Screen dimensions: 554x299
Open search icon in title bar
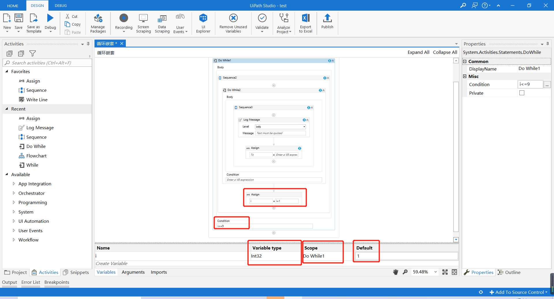click(463, 5)
